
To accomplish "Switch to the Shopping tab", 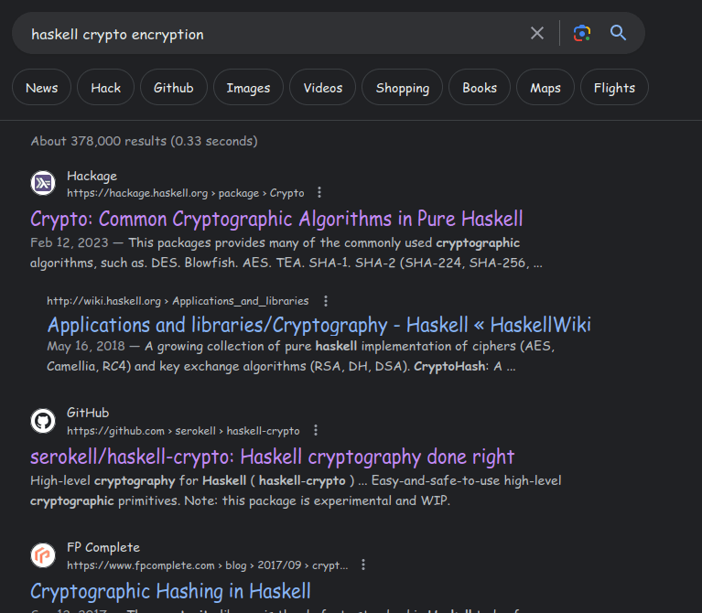I will point(403,87).
